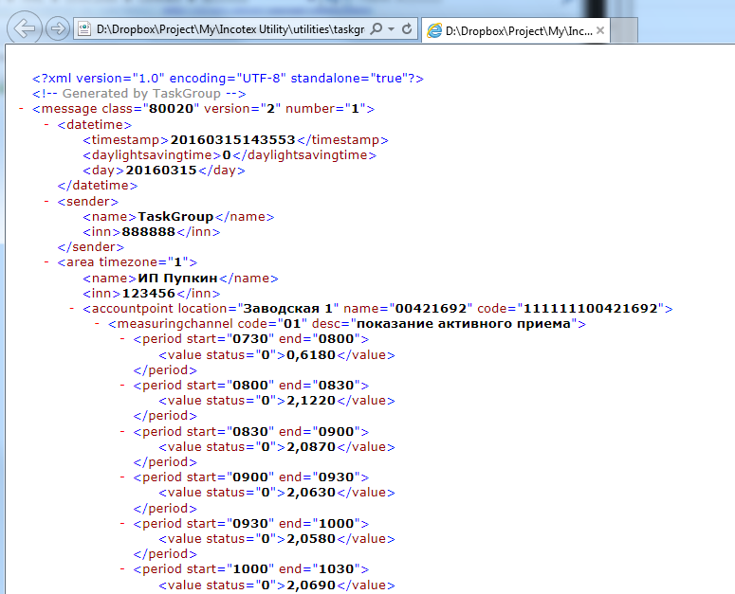Screen dimensions: 735x594
Task: Collapse the period 0730 to 0800 node
Action: (122, 338)
